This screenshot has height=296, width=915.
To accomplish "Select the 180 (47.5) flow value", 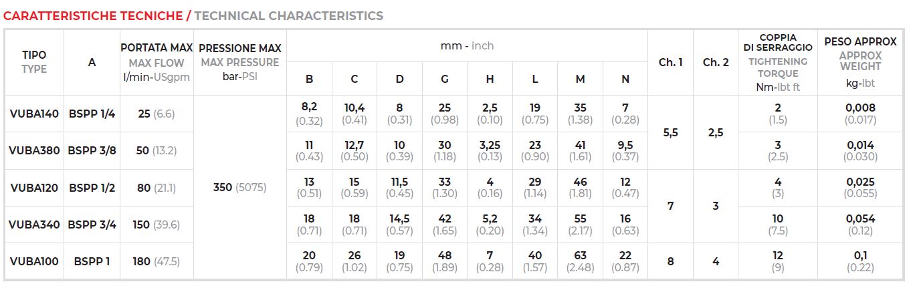I will (x=157, y=261).
